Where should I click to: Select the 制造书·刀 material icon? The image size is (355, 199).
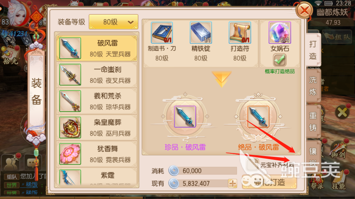162,33
